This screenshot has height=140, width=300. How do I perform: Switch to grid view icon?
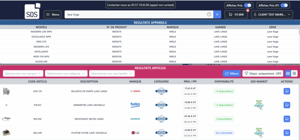pos(294,73)
